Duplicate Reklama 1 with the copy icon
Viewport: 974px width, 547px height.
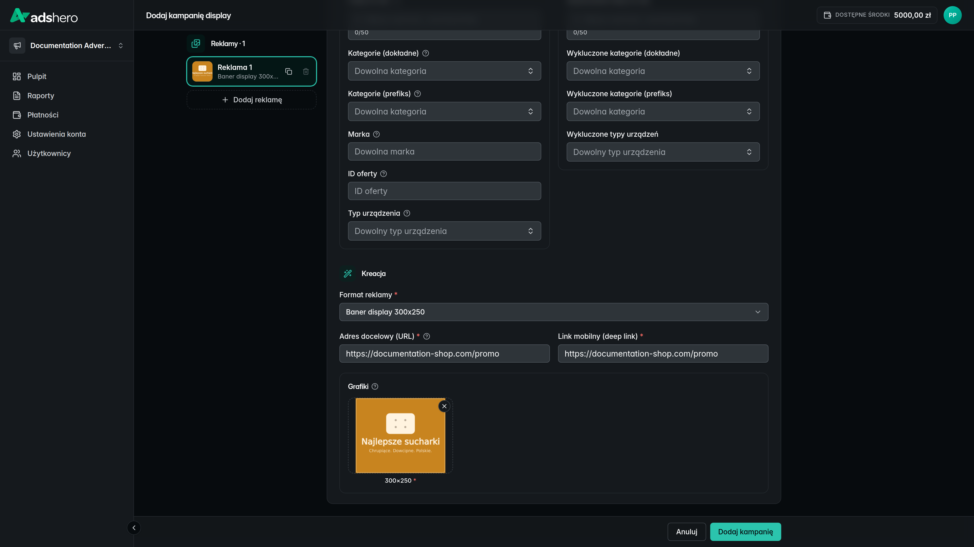(288, 71)
